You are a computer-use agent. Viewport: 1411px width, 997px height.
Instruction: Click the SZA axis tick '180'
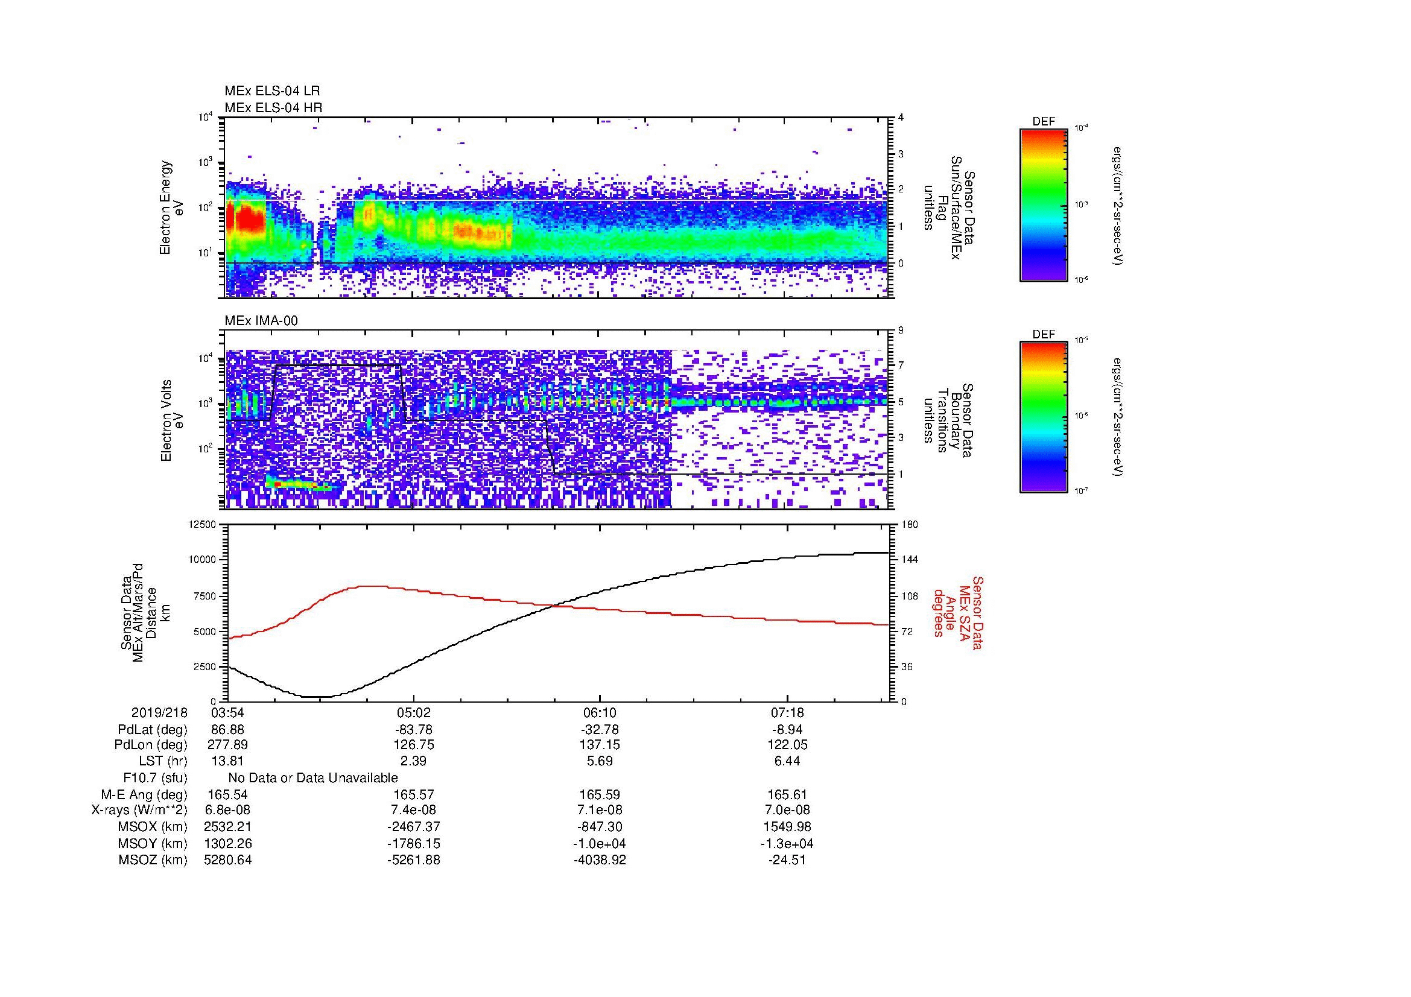click(x=909, y=524)
